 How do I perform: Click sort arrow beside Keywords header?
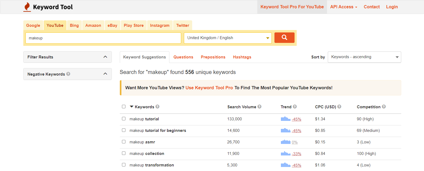click(x=131, y=107)
